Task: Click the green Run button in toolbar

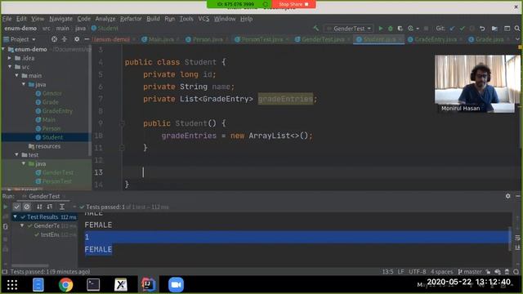Action: coord(381,29)
